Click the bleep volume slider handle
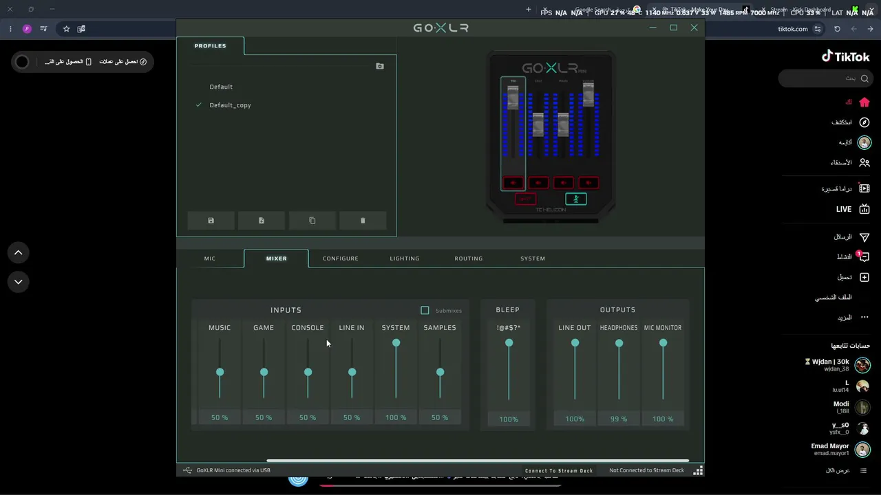Screen dimensions: 881x495 [509, 342]
